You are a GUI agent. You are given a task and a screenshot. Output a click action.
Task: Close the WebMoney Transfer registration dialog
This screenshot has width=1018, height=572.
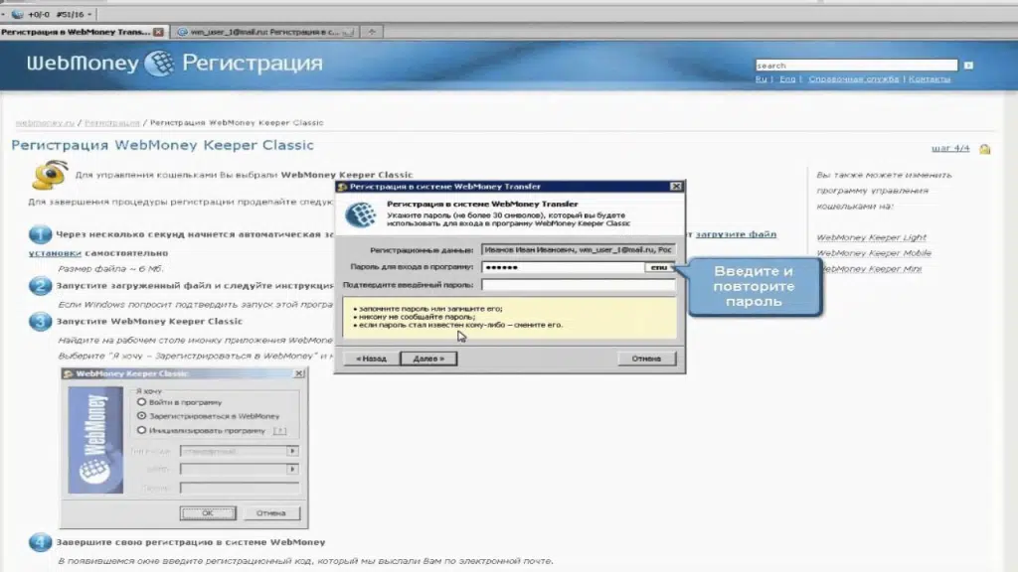pyautogui.click(x=676, y=186)
